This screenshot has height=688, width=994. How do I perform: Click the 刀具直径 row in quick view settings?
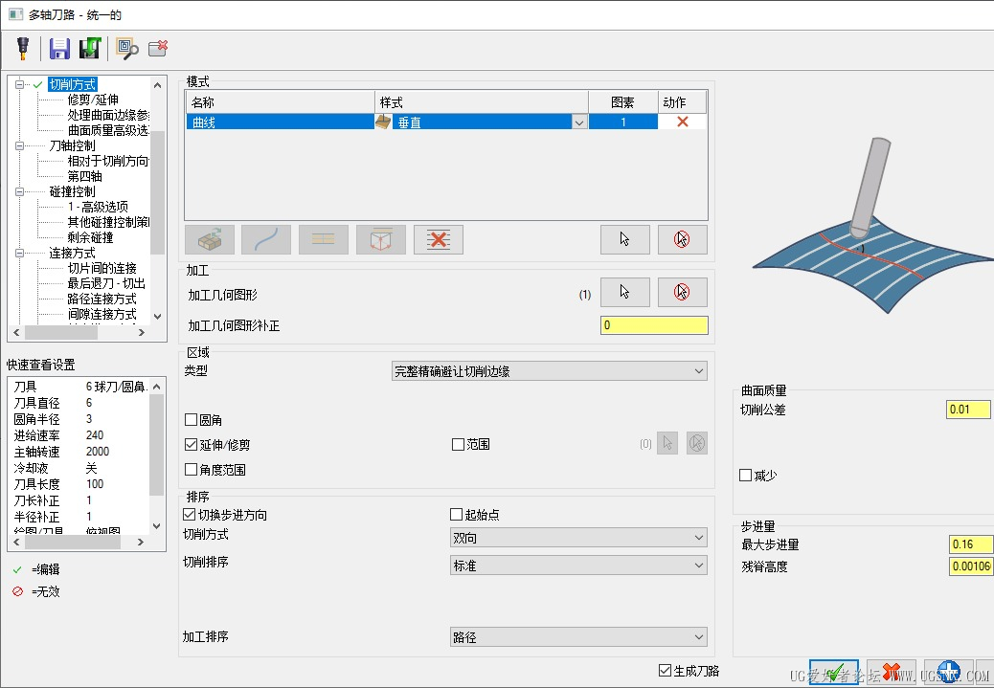(79, 403)
